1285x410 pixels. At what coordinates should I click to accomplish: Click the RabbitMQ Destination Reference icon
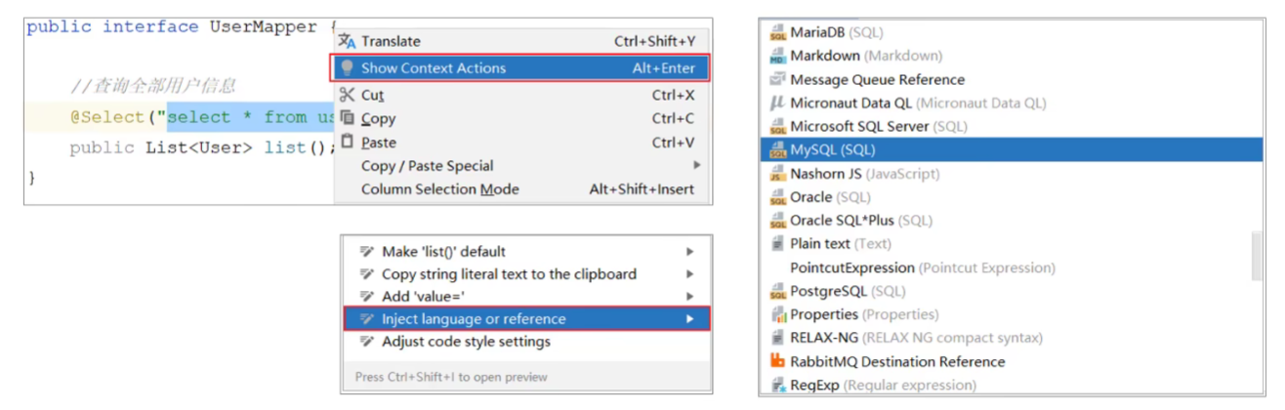(777, 361)
